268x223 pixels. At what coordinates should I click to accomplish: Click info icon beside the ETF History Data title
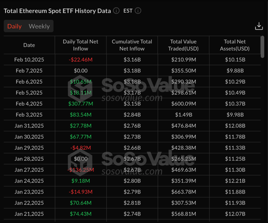[x=117, y=11]
